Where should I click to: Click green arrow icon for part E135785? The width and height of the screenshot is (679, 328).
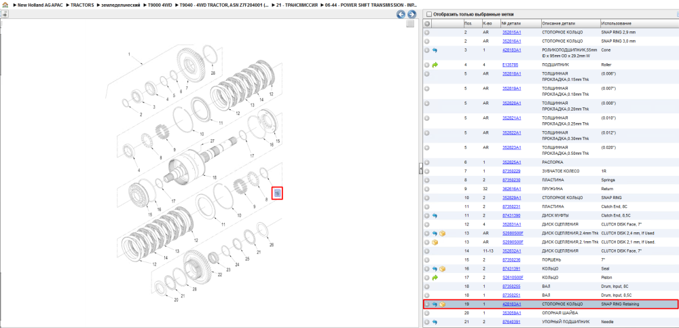(435, 65)
